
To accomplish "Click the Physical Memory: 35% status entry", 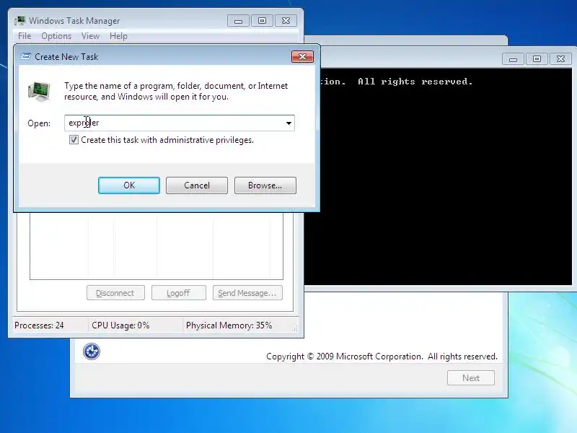I will (229, 325).
